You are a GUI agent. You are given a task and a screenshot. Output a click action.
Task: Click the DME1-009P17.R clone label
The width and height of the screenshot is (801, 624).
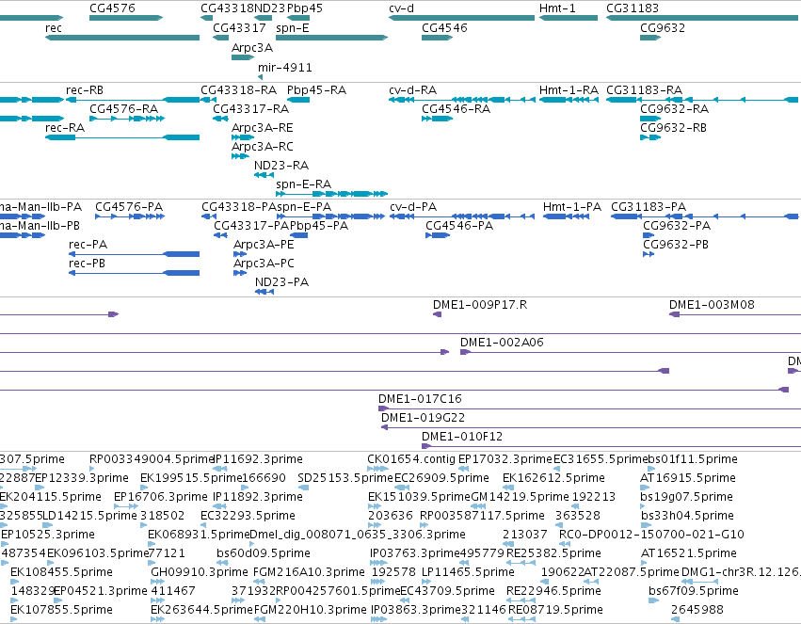pos(480,305)
